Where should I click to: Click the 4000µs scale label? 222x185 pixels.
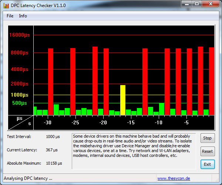pyautogui.click(x=20, y=69)
